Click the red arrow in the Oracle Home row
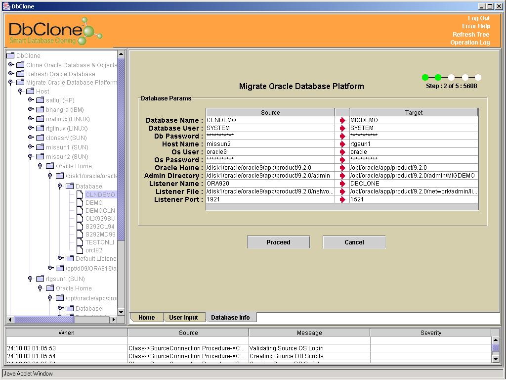 click(x=342, y=168)
